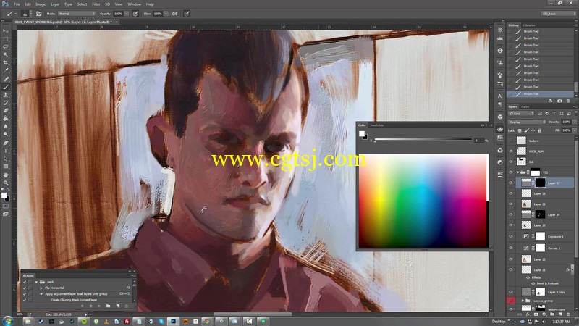Toggle the Flip Horizontal action checkbox
This screenshot has width=579, height=326.
[x=25, y=288]
